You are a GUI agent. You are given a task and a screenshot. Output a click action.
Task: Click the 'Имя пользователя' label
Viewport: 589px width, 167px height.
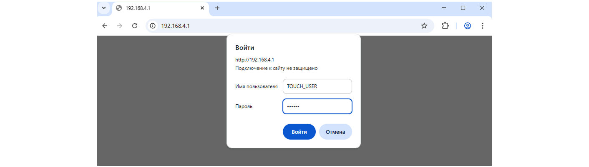[256, 86]
